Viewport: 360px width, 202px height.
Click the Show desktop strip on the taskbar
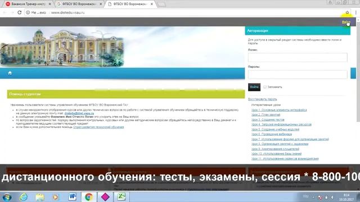[358, 197]
